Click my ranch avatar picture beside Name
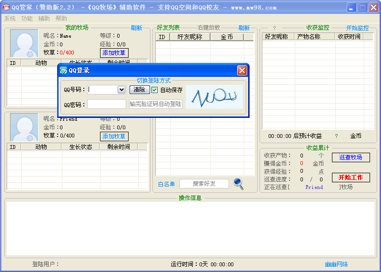 tap(24, 43)
